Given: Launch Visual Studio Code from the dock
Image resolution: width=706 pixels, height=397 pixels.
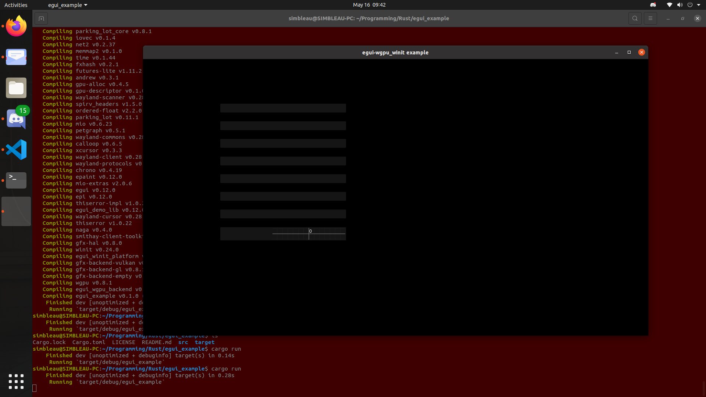Looking at the screenshot, I should click(16, 149).
